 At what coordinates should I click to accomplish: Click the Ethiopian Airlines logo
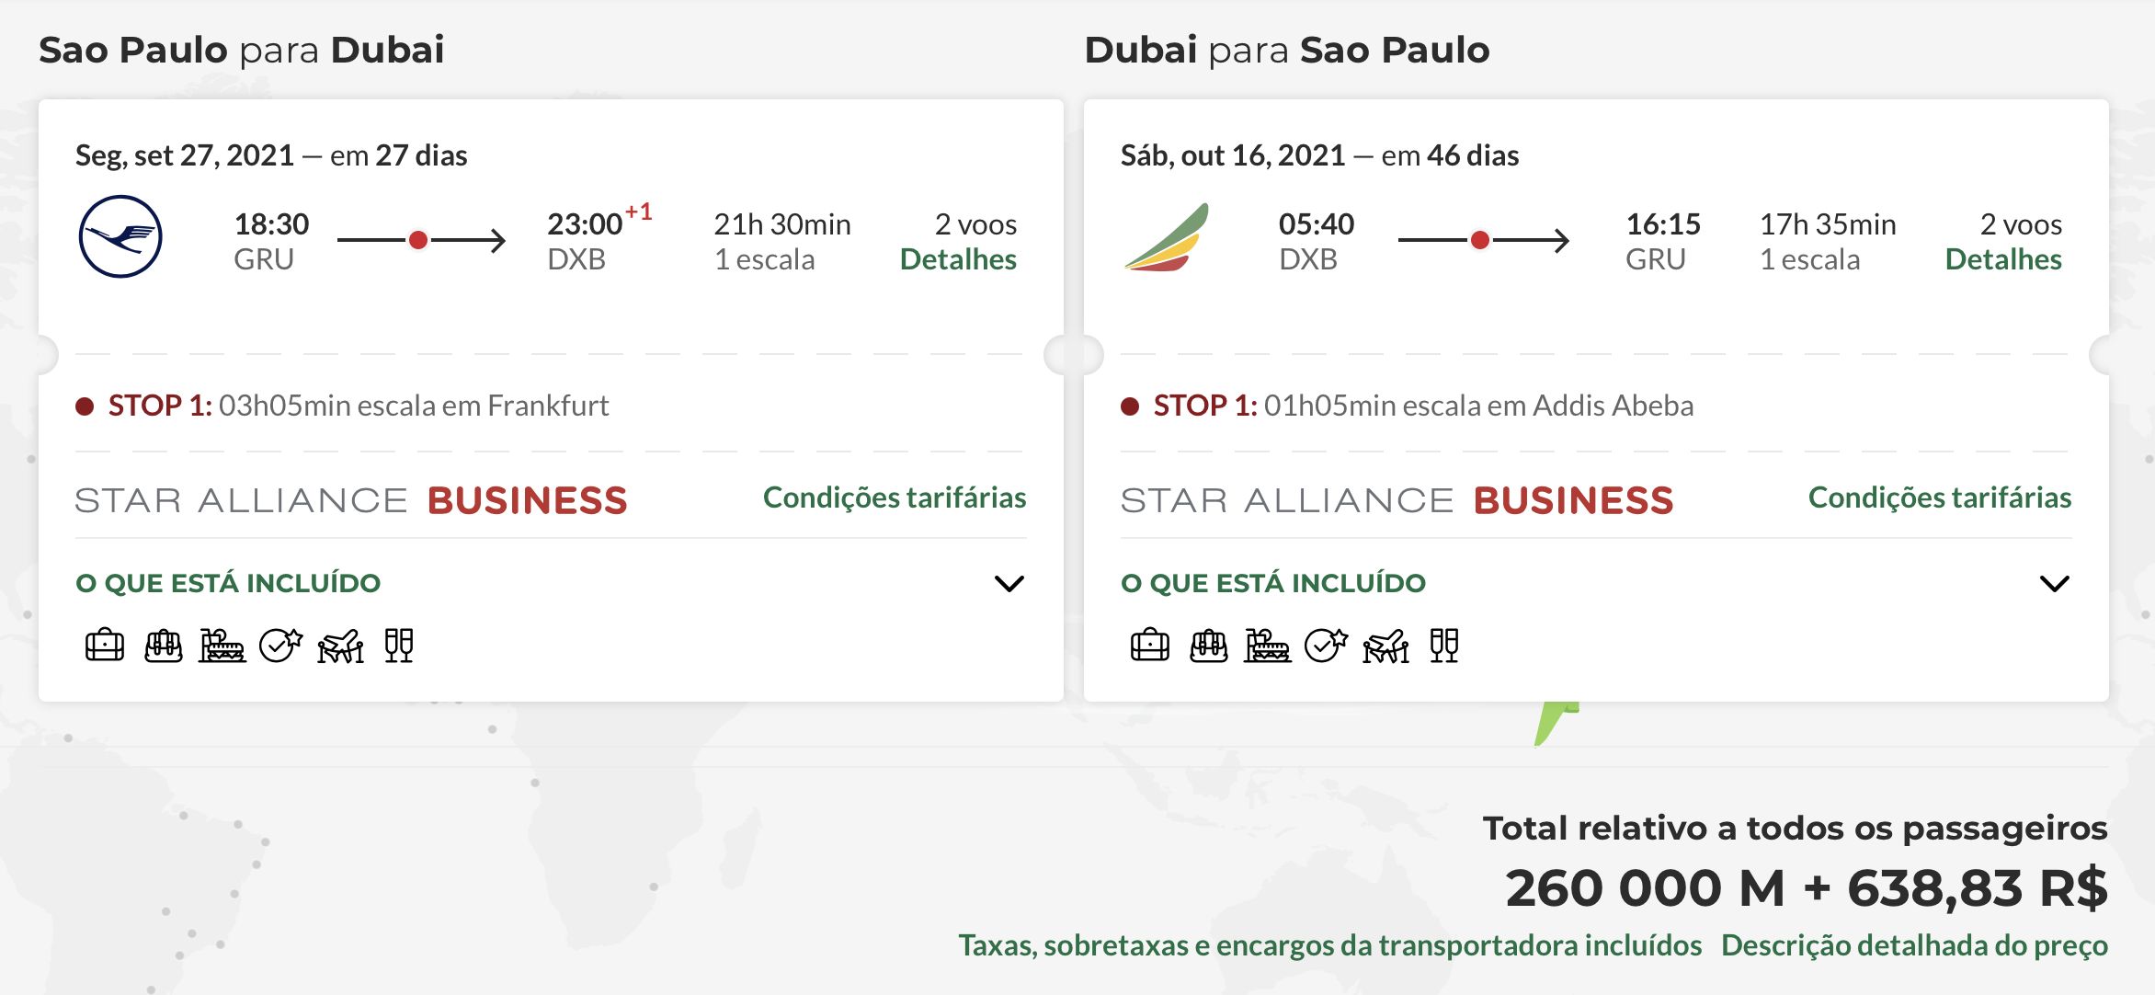(1166, 237)
